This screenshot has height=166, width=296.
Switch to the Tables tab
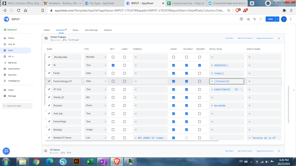pos(47,30)
